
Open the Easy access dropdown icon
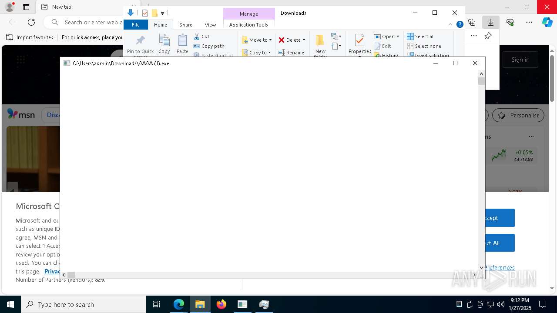tap(336, 46)
